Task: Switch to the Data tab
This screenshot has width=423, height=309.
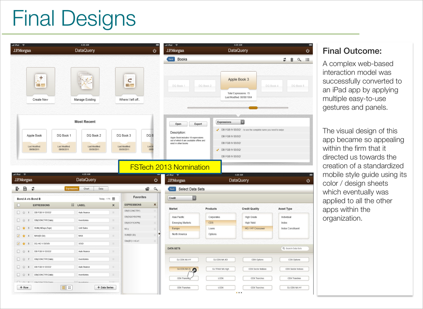Action: pyautogui.click(x=101, y=189)
